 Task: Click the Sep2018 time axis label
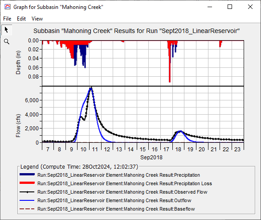coord(151,158)
